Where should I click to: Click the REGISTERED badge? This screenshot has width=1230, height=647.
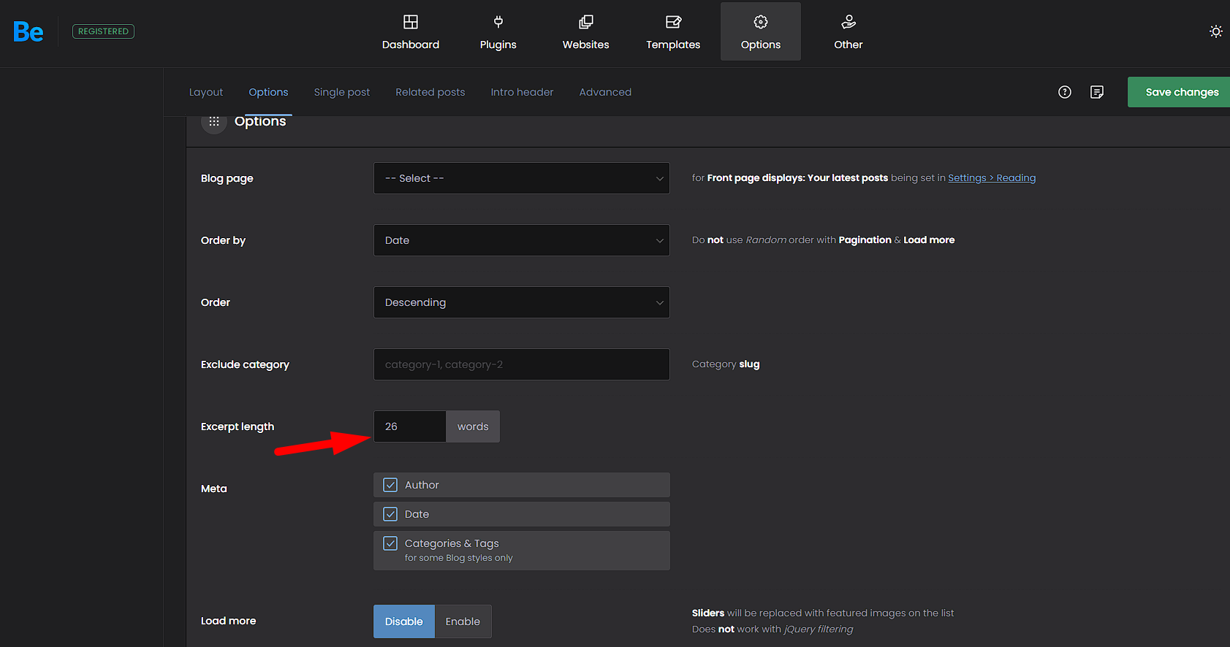click(103, 31)
